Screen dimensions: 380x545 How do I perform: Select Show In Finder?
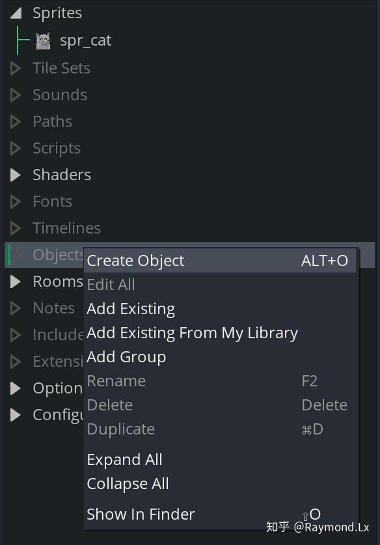(x=141, y=514)
